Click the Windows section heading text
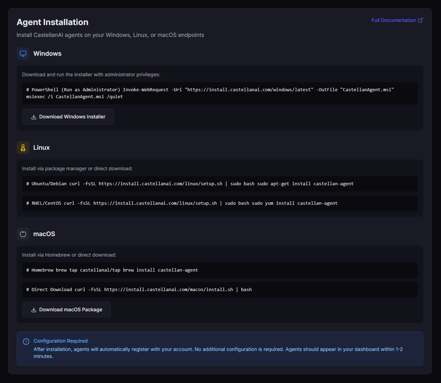Image resolution: width=441 pixels, height=383 pixels. point(47,54)
